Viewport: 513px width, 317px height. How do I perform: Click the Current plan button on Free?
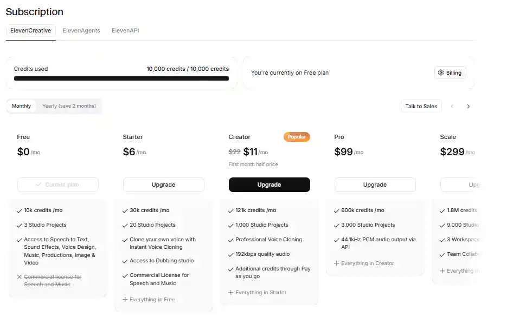coord(58,185)
